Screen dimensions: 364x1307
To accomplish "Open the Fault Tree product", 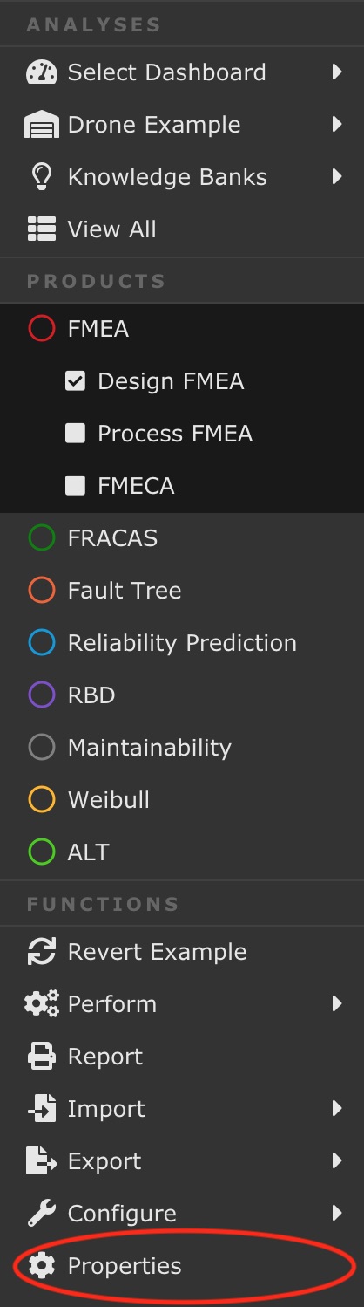I will coord(182,591).
